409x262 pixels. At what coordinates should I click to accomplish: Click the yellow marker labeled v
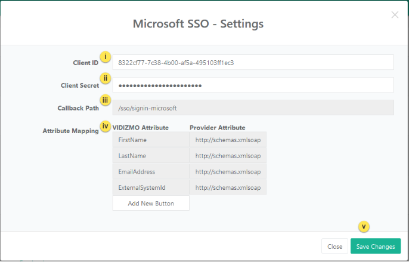364,227
